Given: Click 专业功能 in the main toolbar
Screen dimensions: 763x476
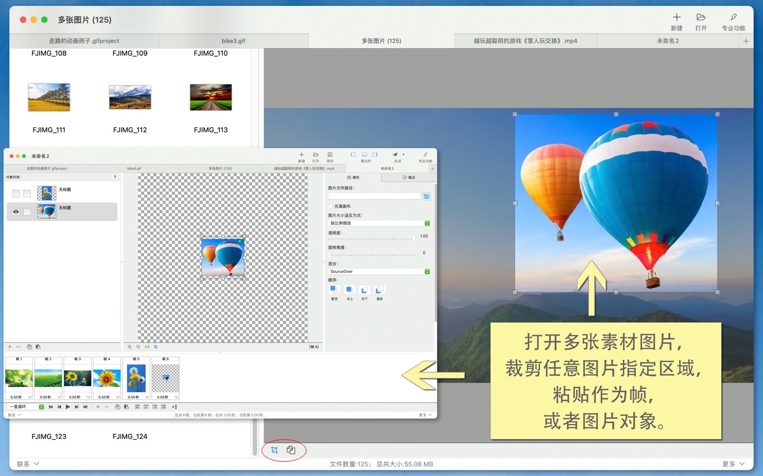Looking at the screenshot, I should coord(733,22).
